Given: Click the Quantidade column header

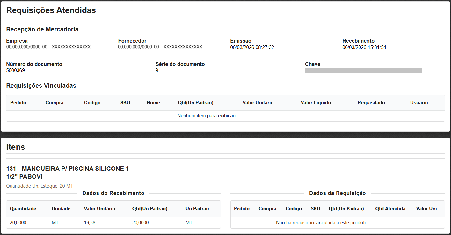Looking at the screenshot, I should click(x=23, y=209).
